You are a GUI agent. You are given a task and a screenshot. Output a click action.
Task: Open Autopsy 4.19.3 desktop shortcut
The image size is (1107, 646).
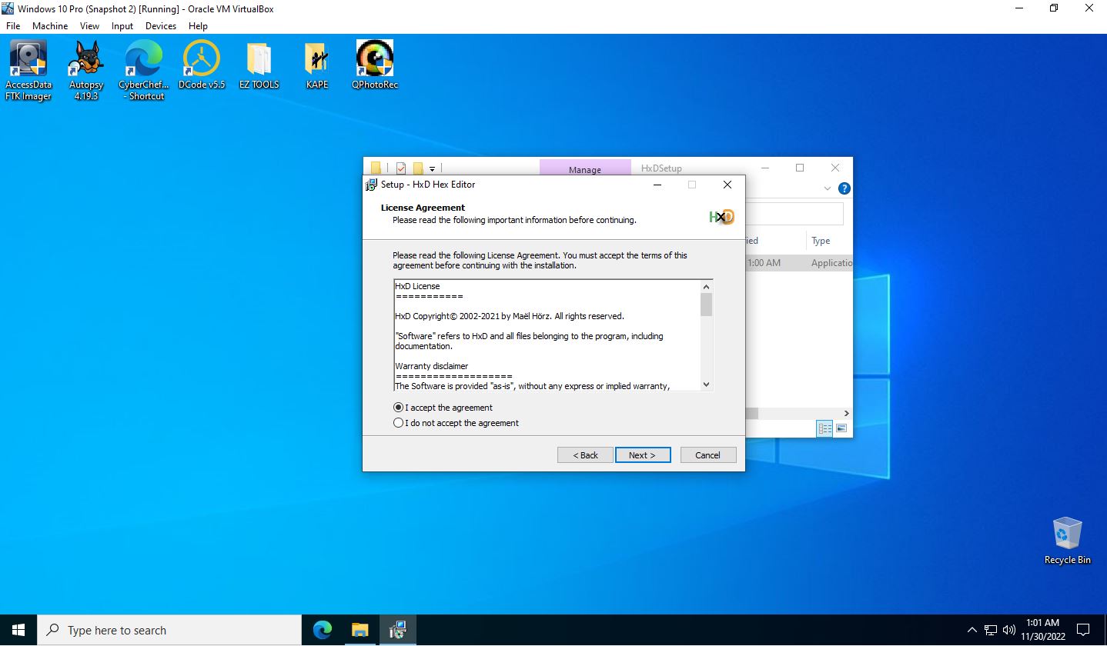point(86,70)
